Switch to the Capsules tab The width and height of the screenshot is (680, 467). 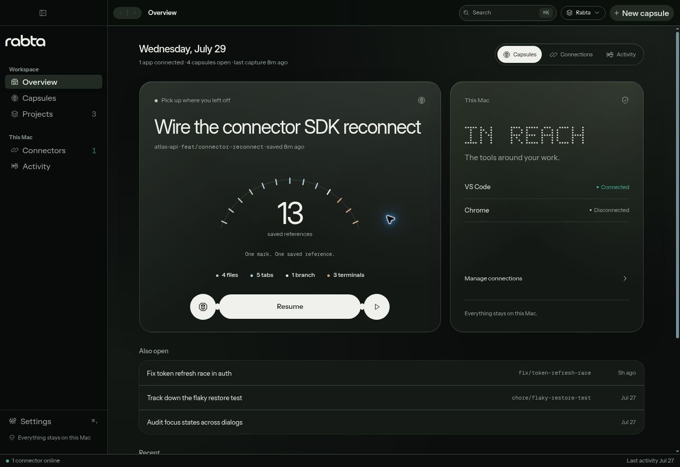[519, 54]
